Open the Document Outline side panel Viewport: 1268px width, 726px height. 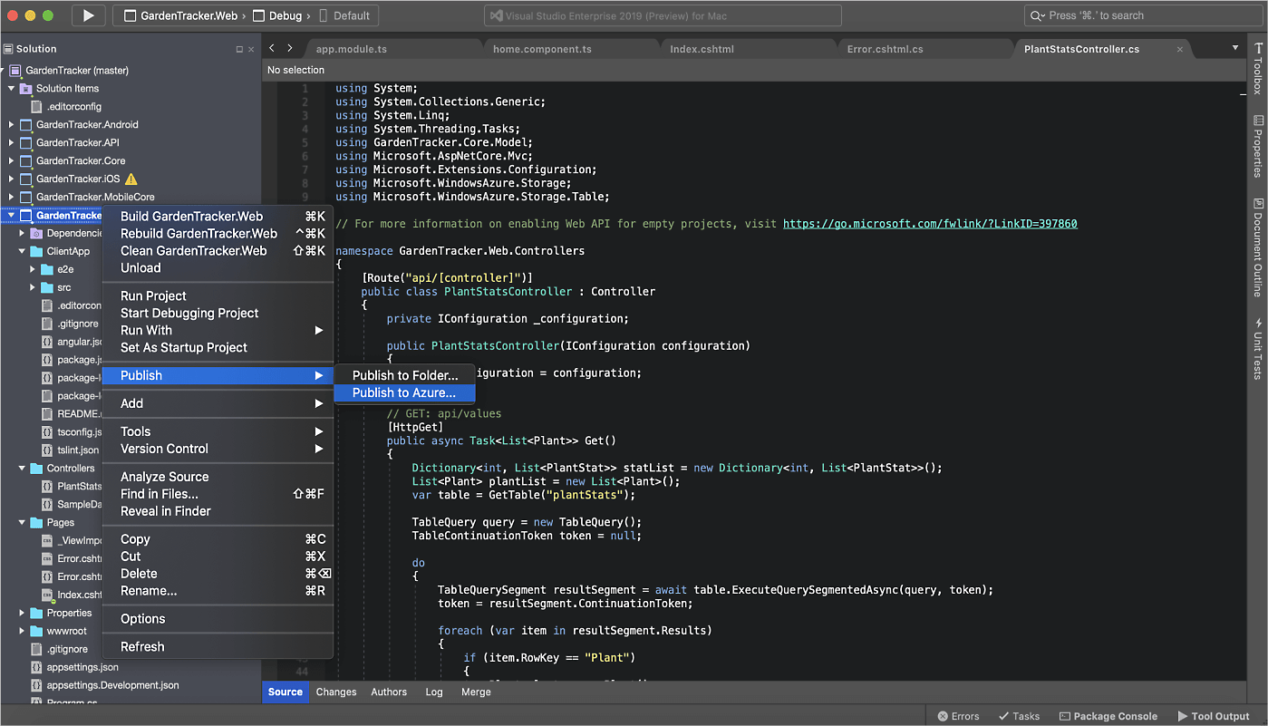1257,247
